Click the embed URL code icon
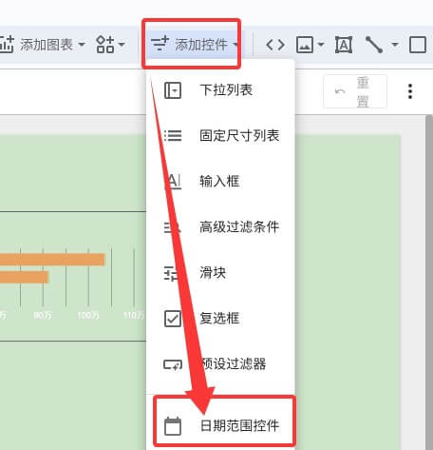Image resolution: width=433 pixels, height=450 pixels. 275,45
